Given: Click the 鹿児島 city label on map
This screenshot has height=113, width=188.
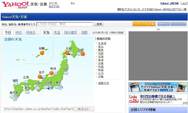Looking at the screenshot, I should 14,93.
